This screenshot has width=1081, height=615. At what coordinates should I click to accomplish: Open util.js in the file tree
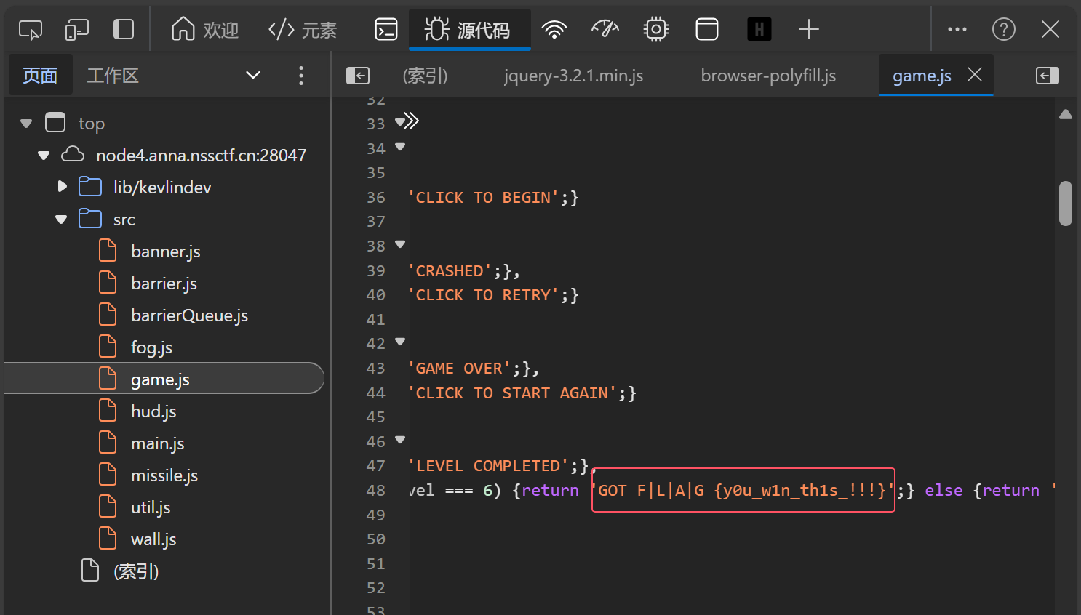pos(151,507)
